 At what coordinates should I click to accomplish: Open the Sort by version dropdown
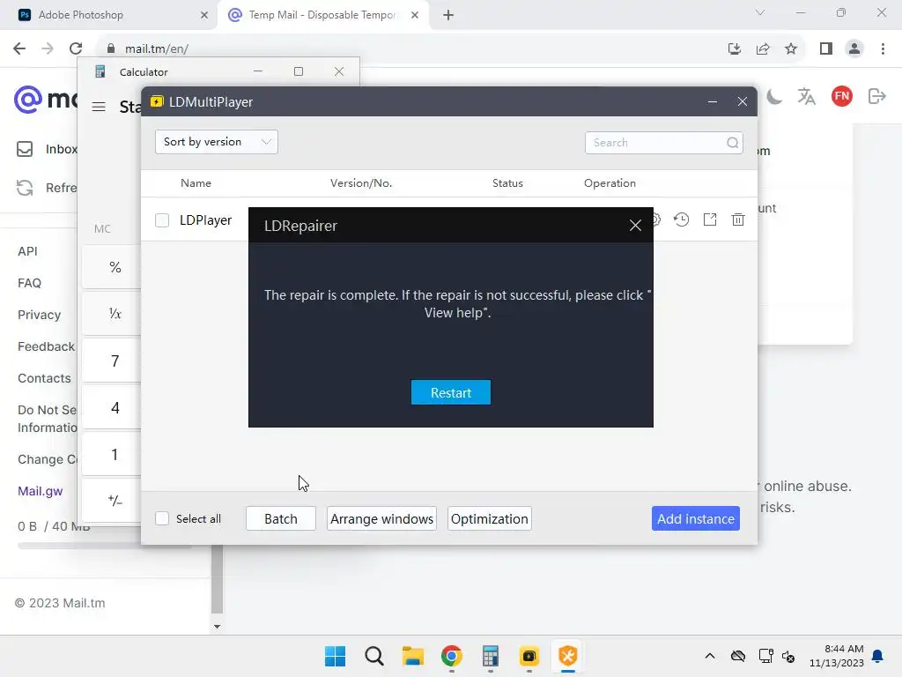point(217,142)
